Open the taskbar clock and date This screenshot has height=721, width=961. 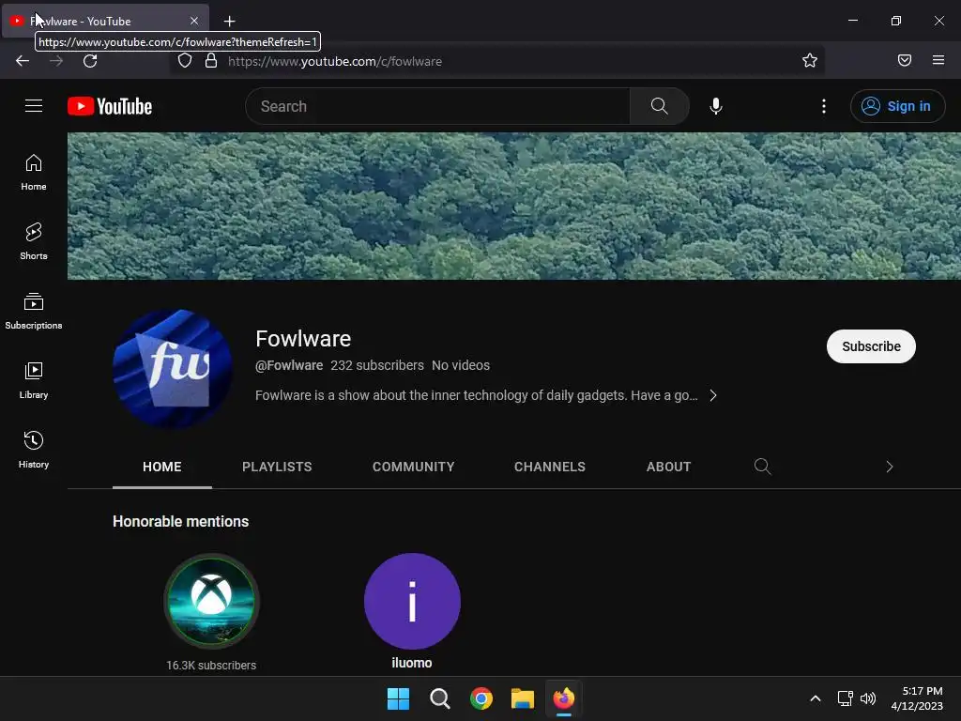coord(917,698)
